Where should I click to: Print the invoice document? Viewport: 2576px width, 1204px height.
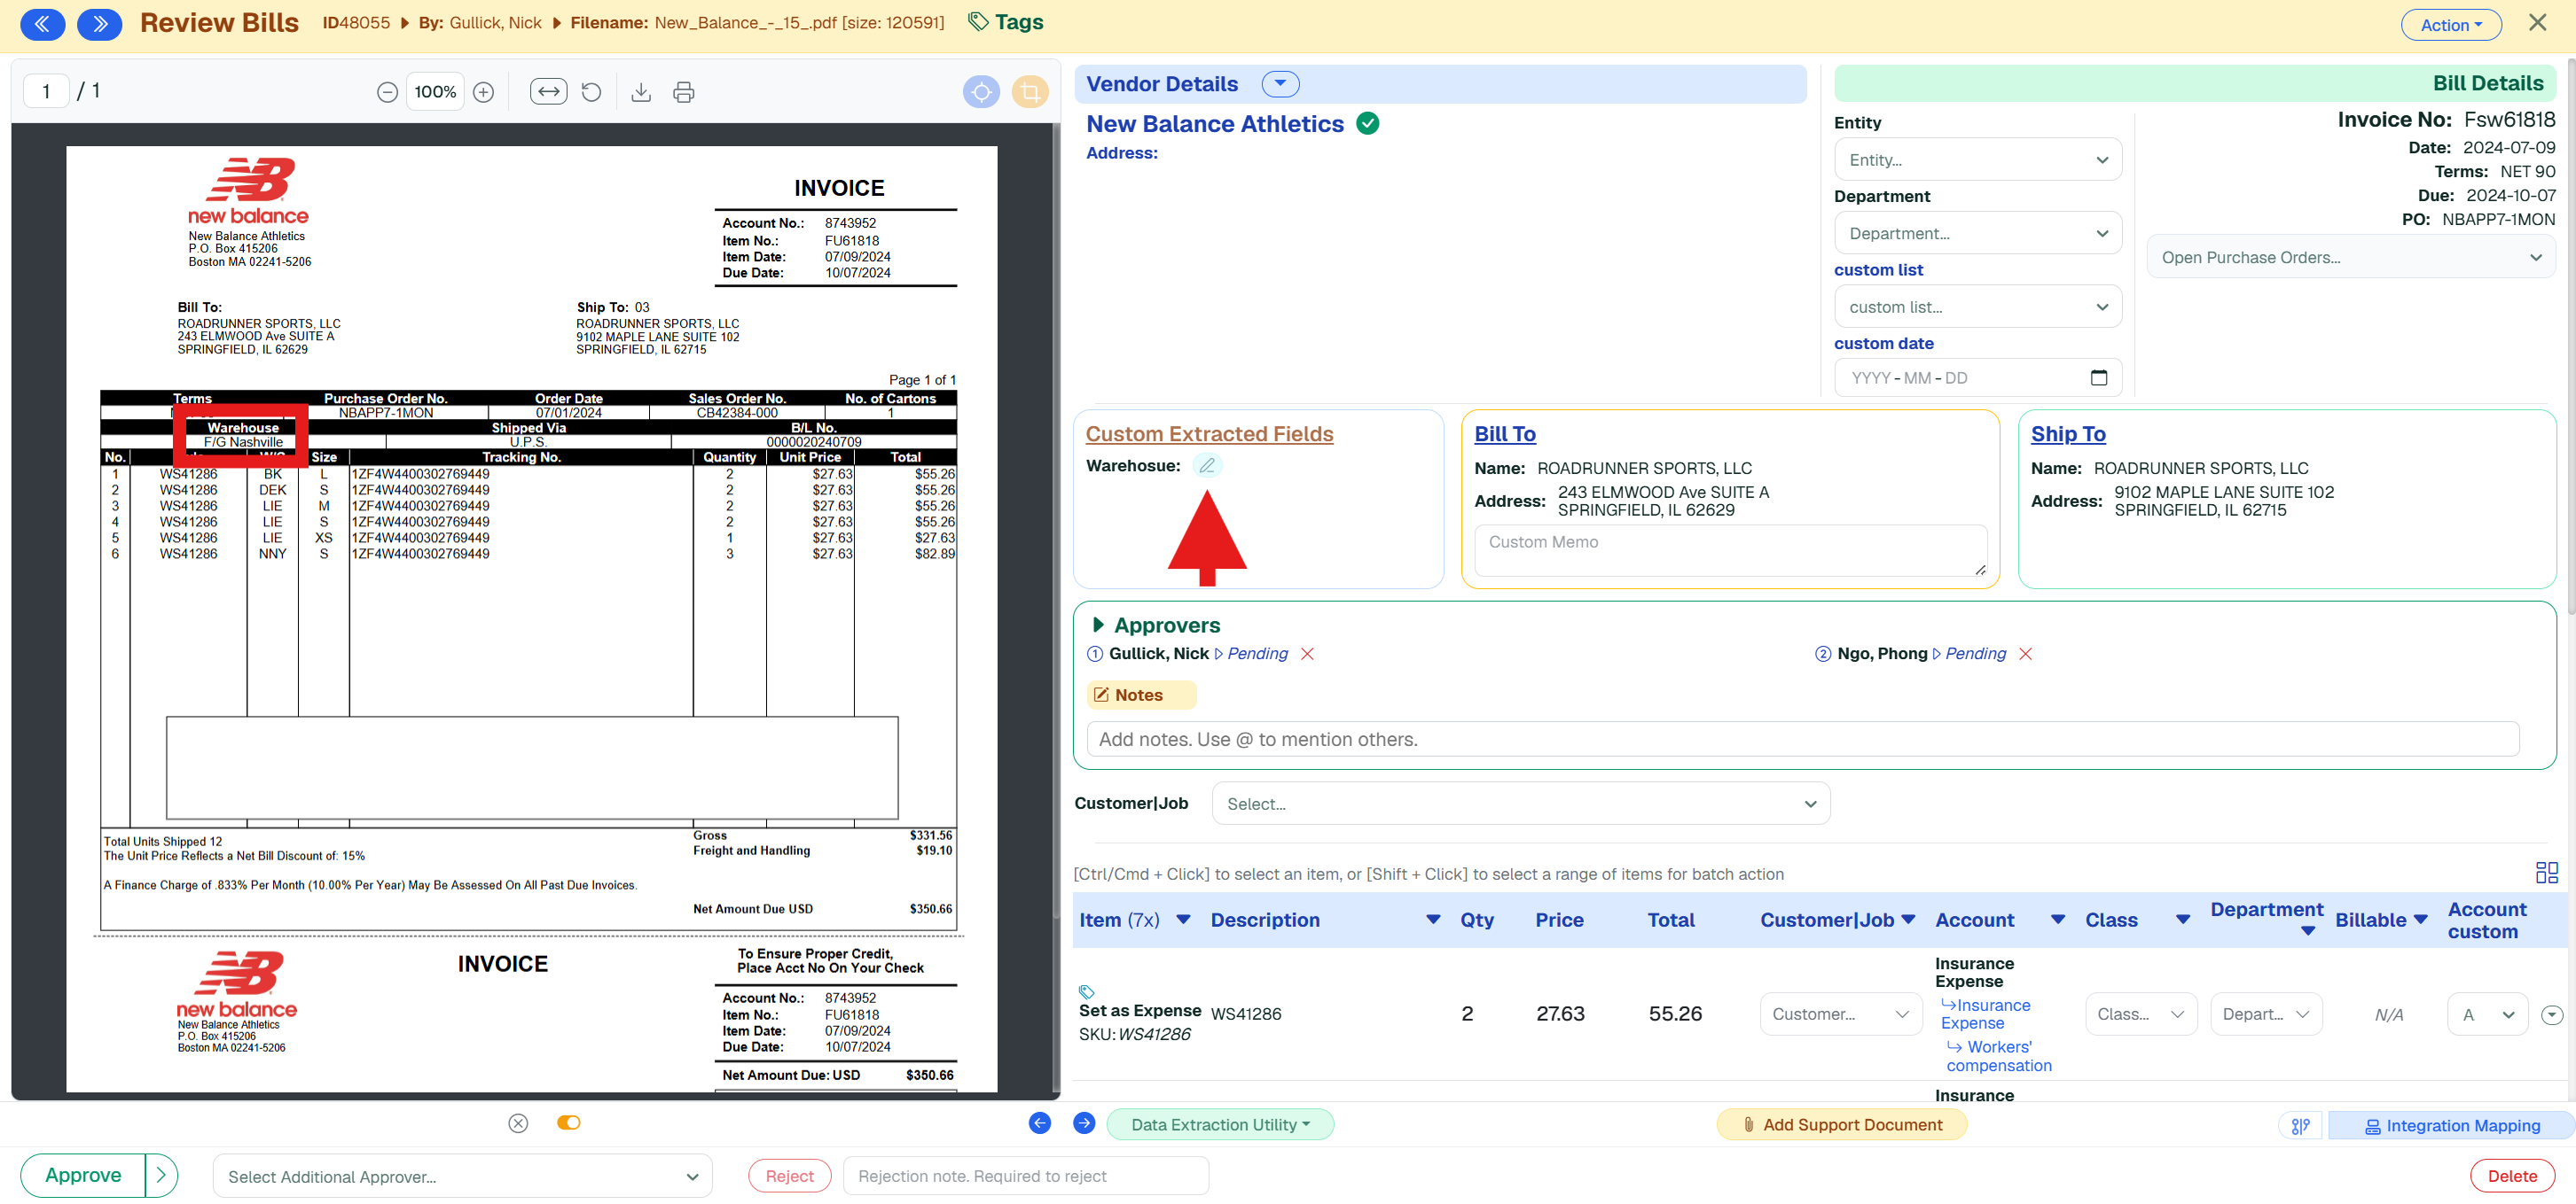(684, 92)
